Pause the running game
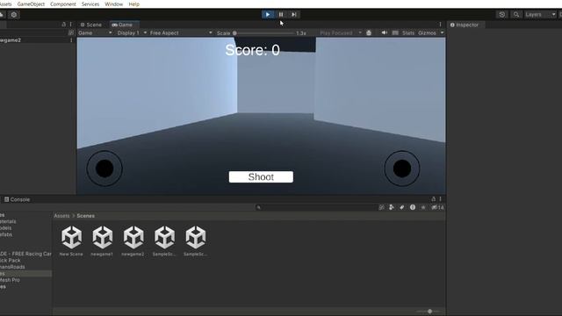Screen dimensions: 562x316 point(281,15)
